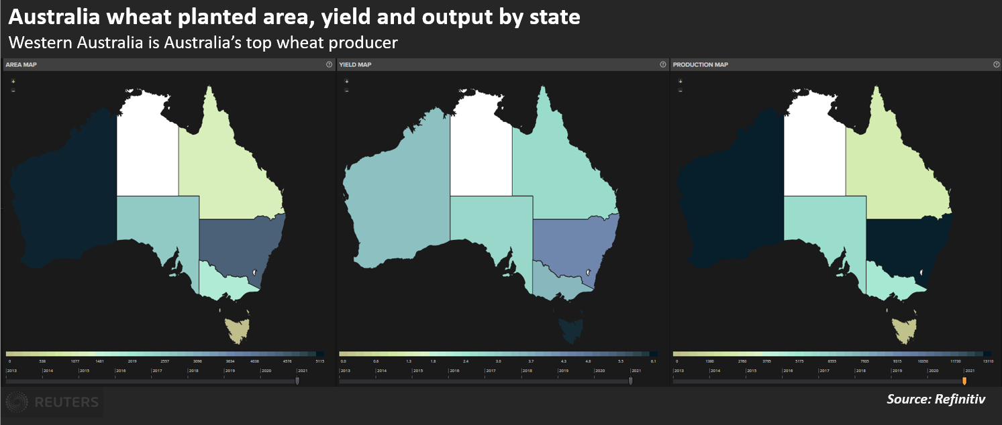Click the Yield Map timeline slider handle
The width and height of the screenshot is (1002, 425).
point(630,381)
